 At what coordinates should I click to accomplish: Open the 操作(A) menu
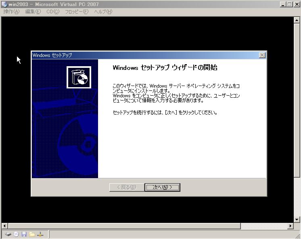coord(12,12)
